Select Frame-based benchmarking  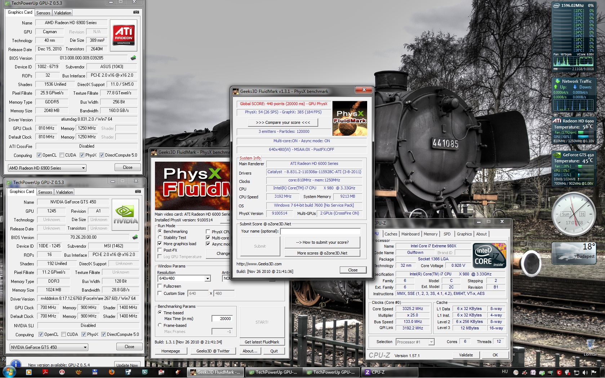[160, 325]
